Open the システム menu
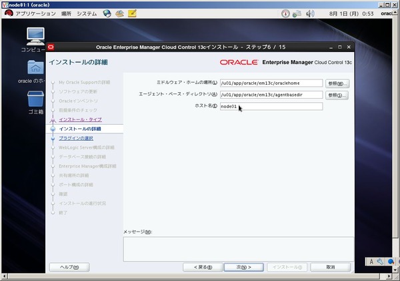Screen dimensions: 400x281 [87, 13]
